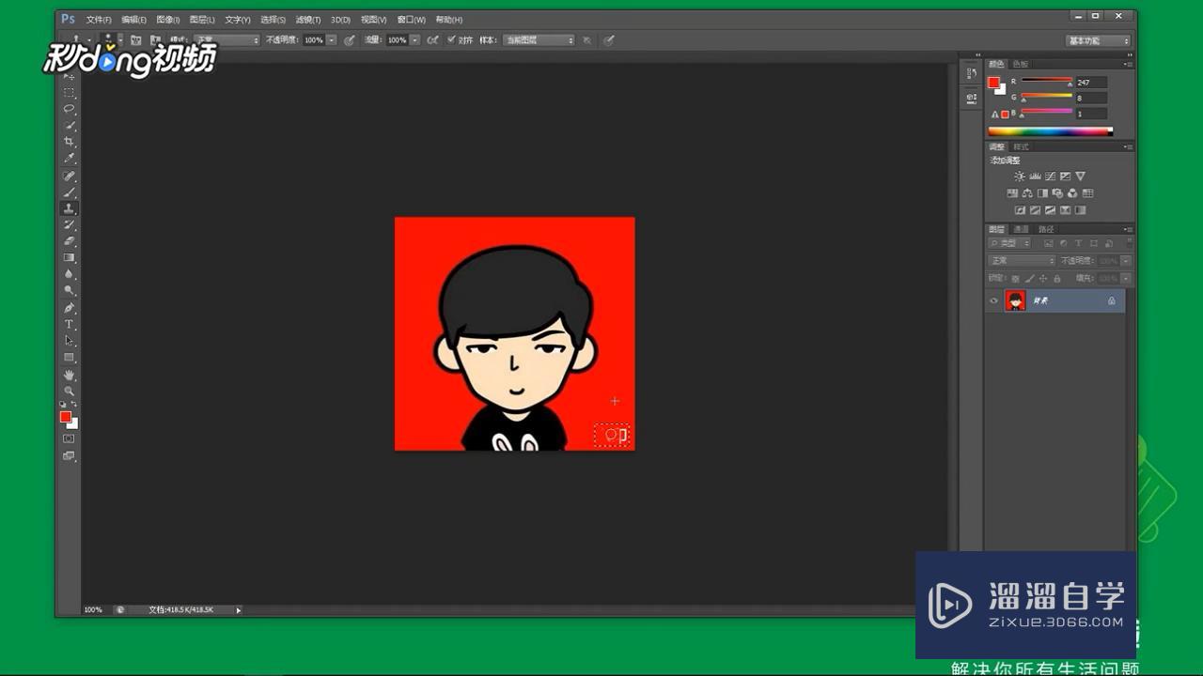
Task: Open the Sample (样本) dropdown
Action: tap(539, 40)
